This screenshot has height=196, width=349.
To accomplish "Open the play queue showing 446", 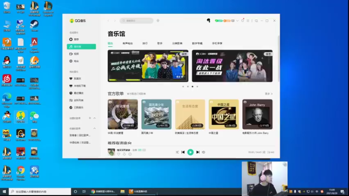I will click(270, 152).
